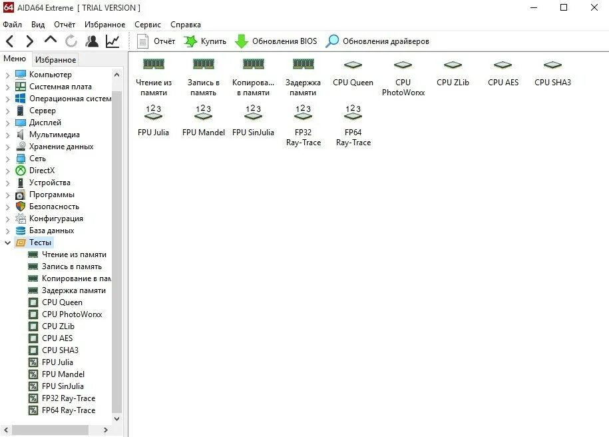Expand the Мультимедиа tree node
609x437 pixels.
tap(7, 135)
